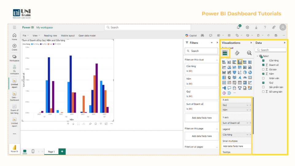Select the clustered column chart visual
The image size is (295, 166).
pyautogui.click(x=240, y=62)
